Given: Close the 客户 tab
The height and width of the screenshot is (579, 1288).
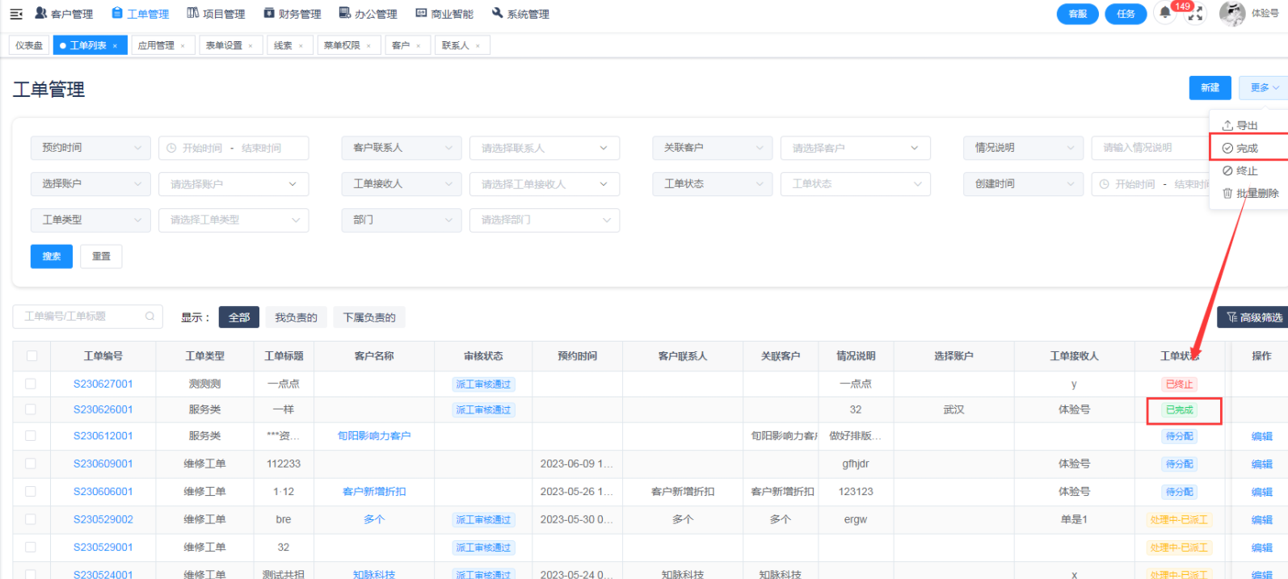Looking at the screenshot, I should (x=418, y=46).
